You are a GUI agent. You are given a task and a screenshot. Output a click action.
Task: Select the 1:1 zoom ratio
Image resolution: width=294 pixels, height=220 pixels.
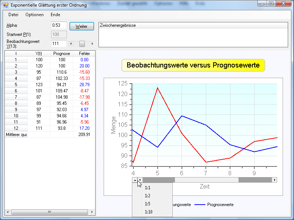148,187
